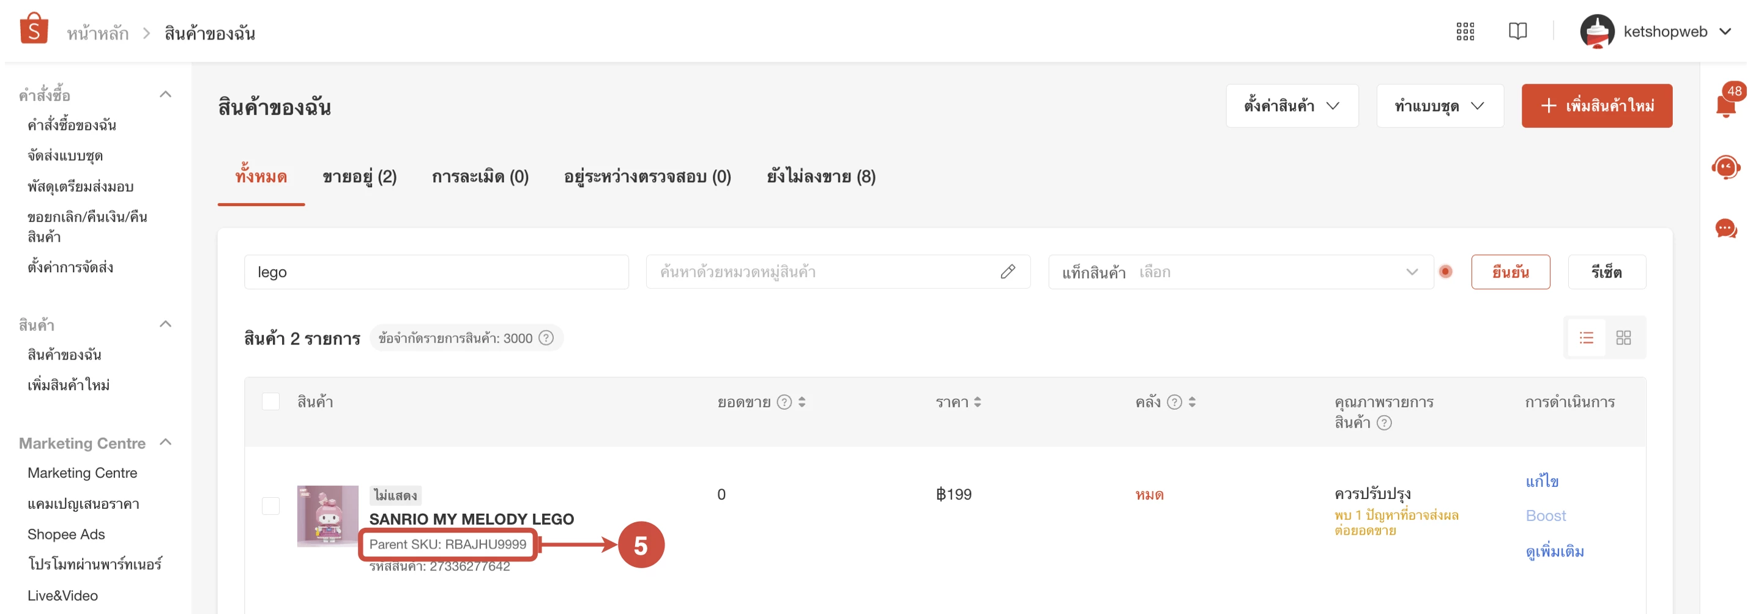Select the ทั้งหมด tab
The width and height of the screenshot is (1753, 614).
point(261,177)
